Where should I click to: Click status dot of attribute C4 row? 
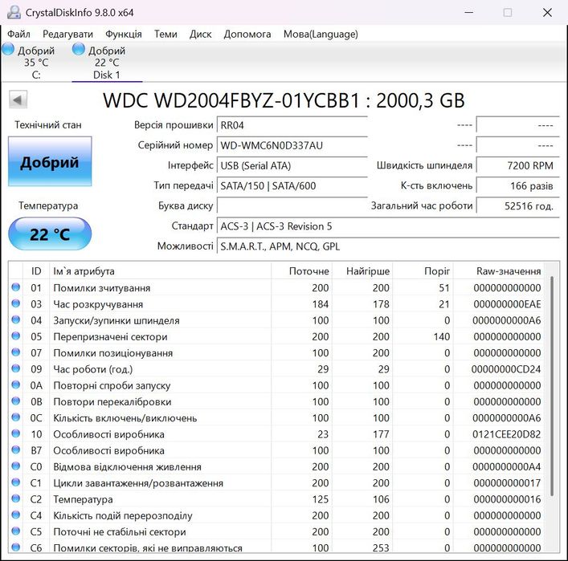[x=15, y=514]
